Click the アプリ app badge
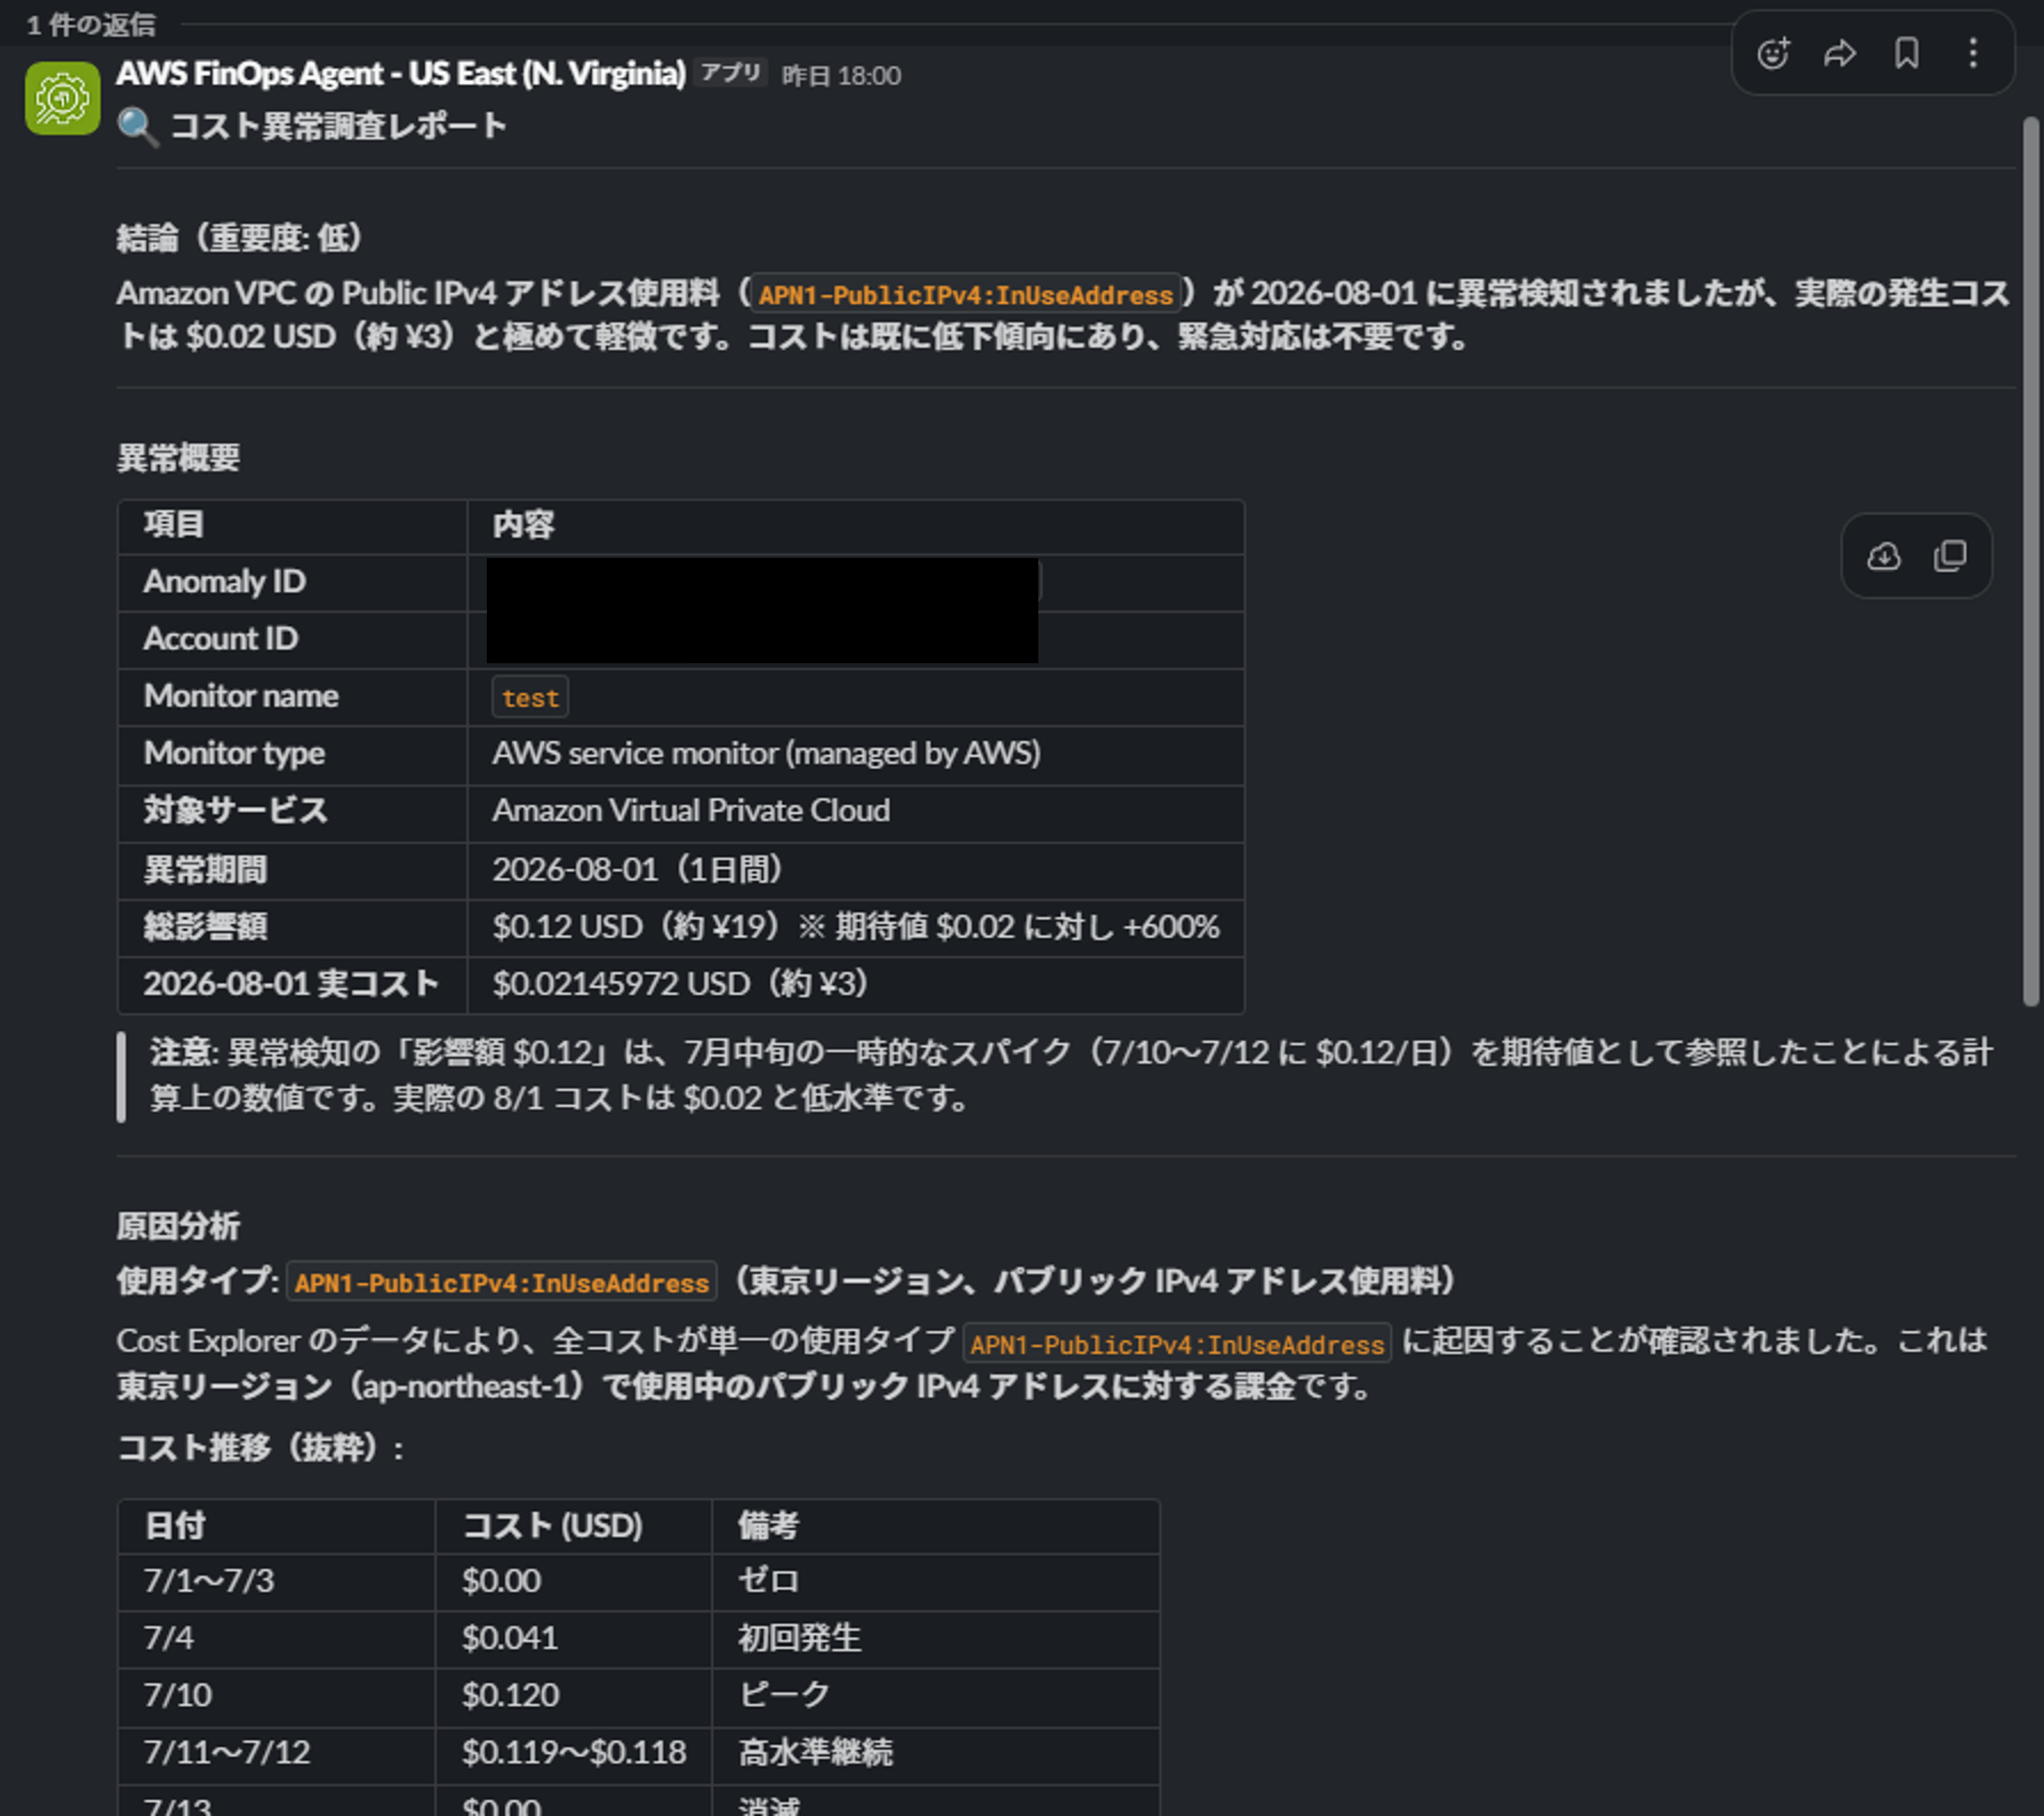The image size is (2044, 1816). tap(731, 73)
